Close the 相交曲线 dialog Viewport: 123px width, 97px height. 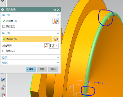(58, 10)
